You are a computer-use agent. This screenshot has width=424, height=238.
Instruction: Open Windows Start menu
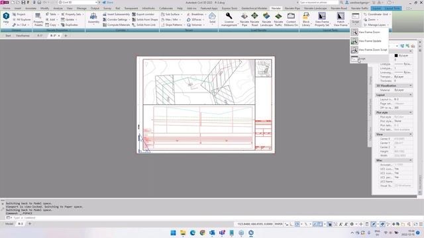(174, 233)
